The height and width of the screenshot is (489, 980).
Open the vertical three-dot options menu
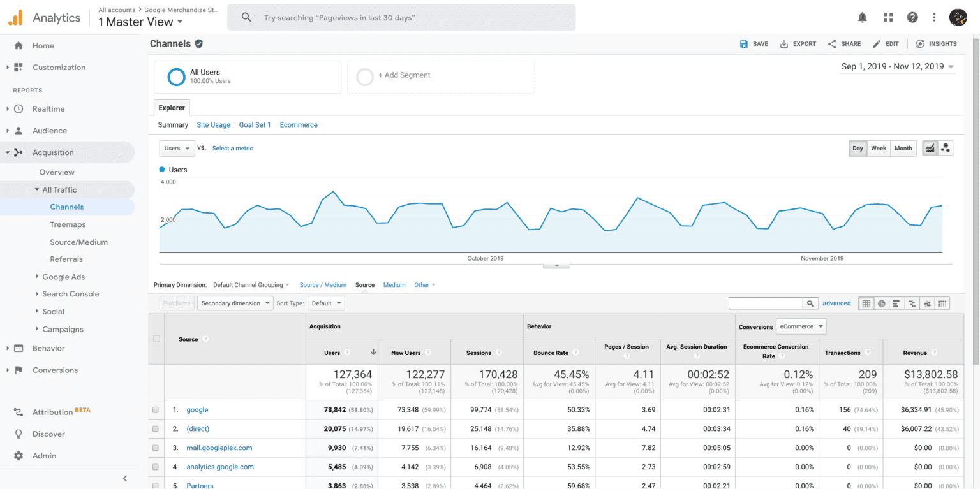[934, 17]
